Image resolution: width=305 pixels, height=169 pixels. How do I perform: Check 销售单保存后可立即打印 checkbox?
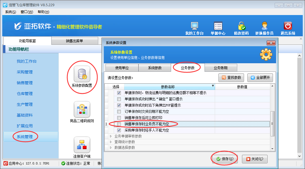pyautogui.click(x=119, y=118)
